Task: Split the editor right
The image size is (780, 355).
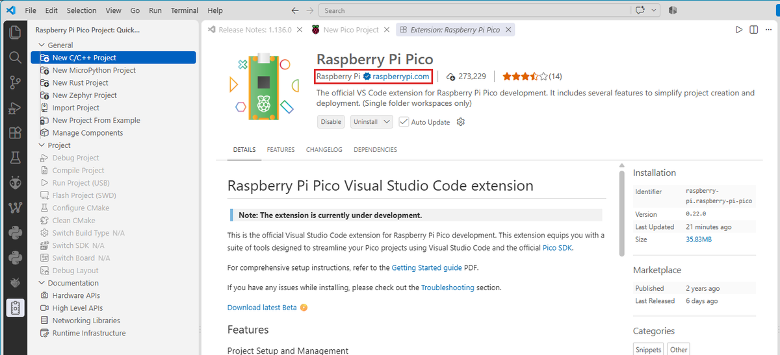Action: coord(753,30)
